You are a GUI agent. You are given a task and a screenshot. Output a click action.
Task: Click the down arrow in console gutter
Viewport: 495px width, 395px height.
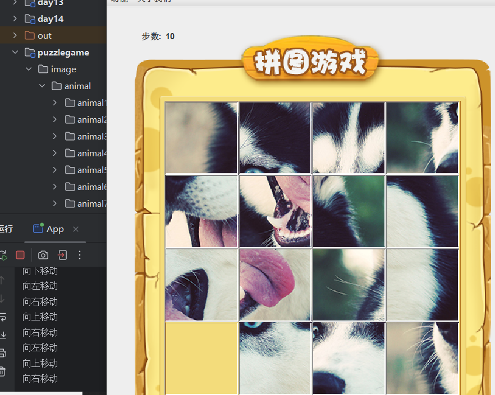tap(2, 297)
